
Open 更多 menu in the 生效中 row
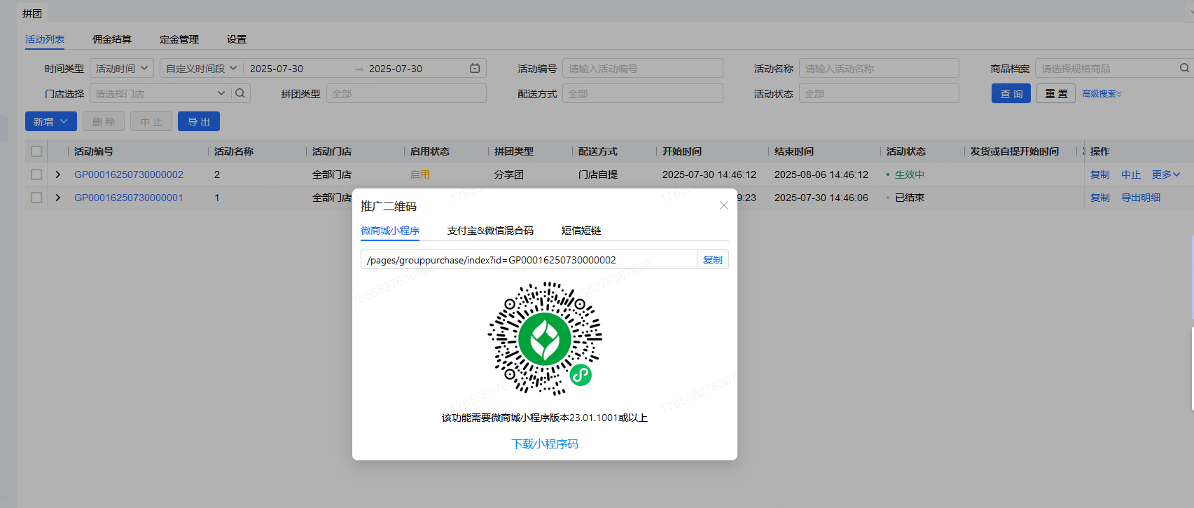click(x=1166, y=174)
